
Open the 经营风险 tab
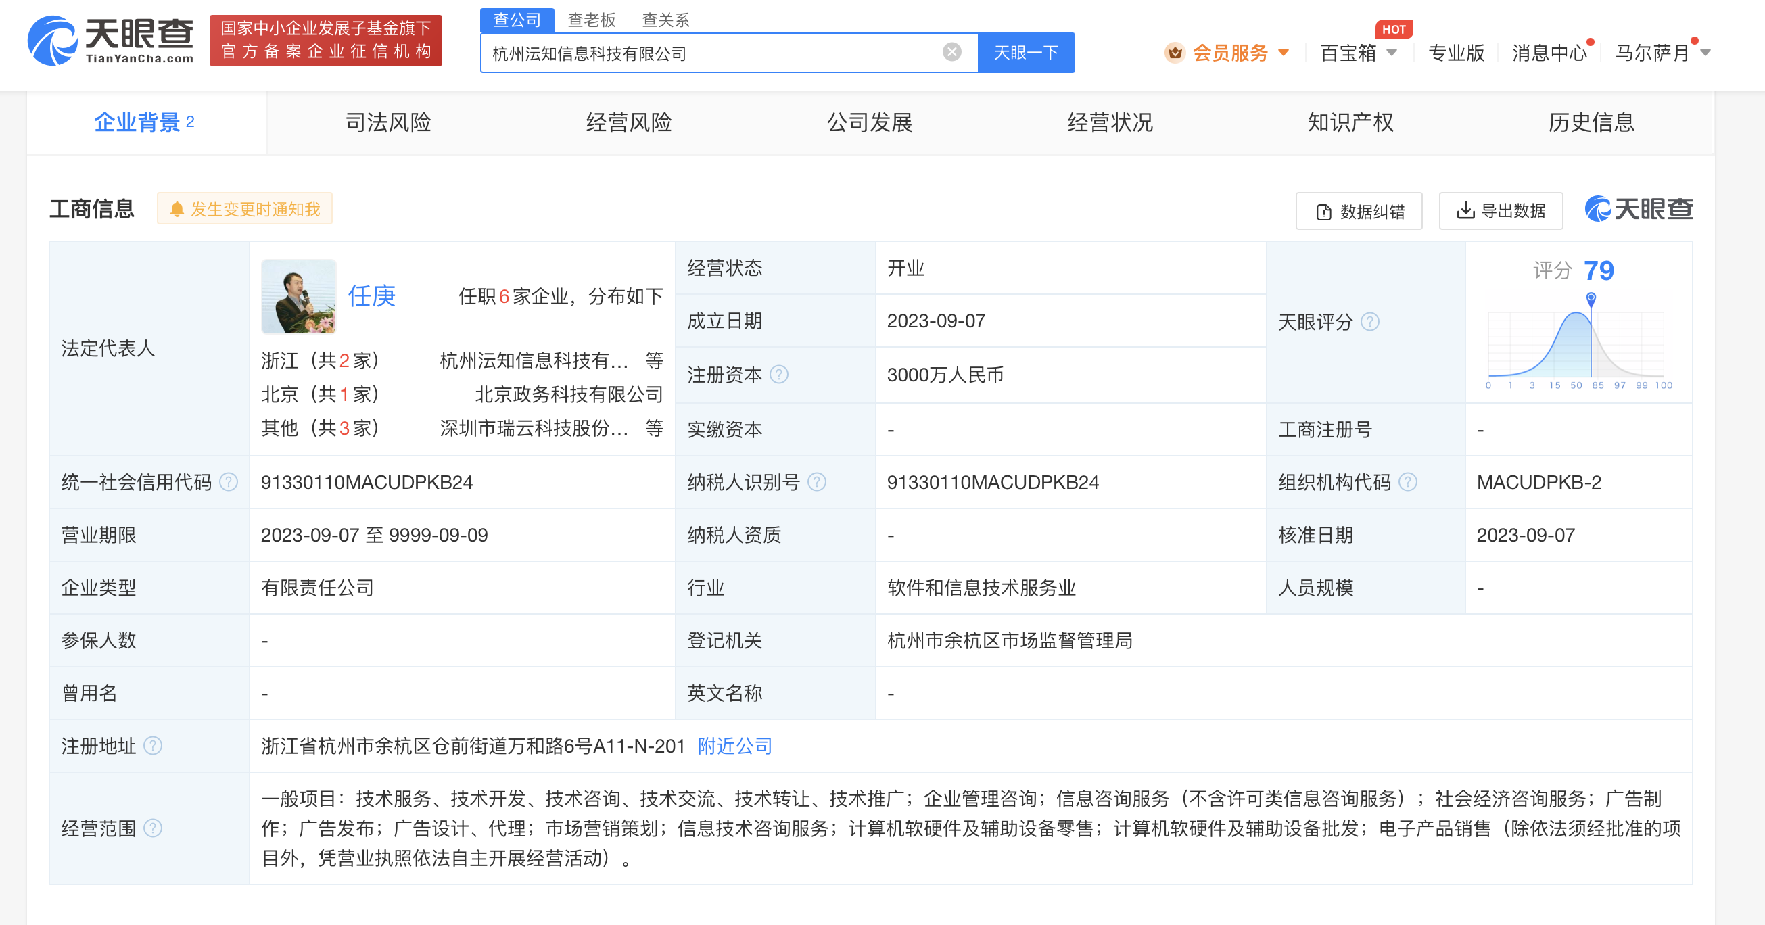[x=629, y=122]
